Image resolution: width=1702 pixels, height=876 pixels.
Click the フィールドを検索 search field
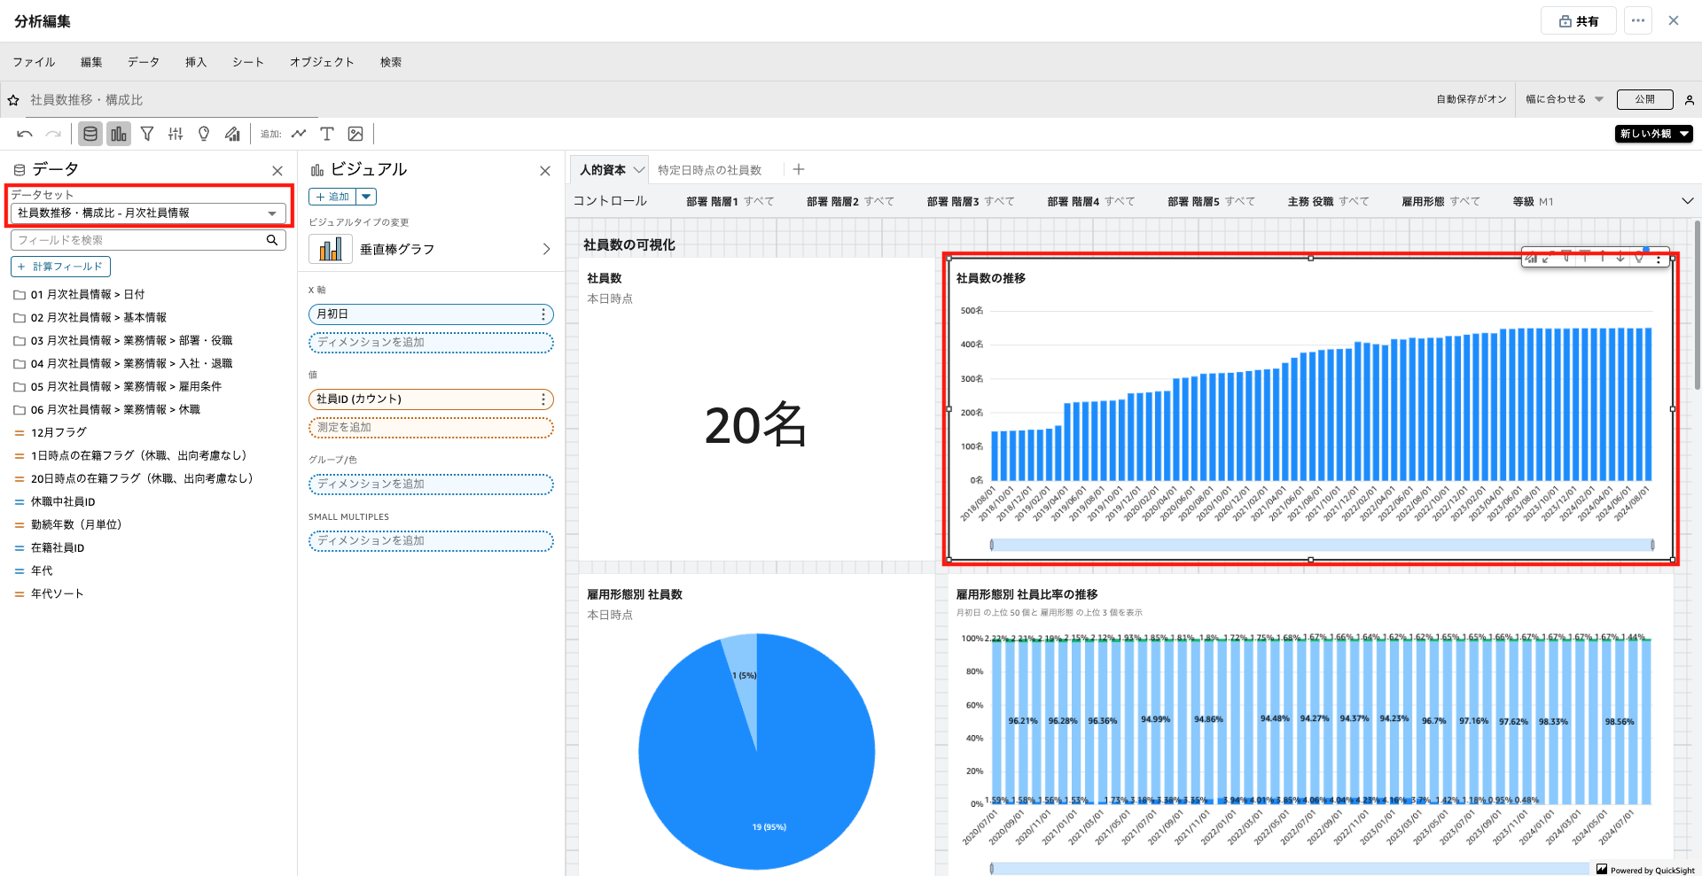pyautogui.click(x=140, y=240)
